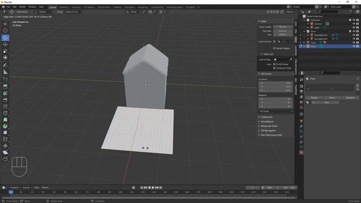Select the Loop Cut tool
Image resolution: width=361 pixels, height=203 pixels.
5,107
